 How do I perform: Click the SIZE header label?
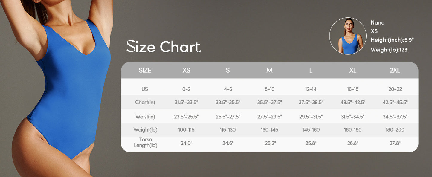coord(145,70)
